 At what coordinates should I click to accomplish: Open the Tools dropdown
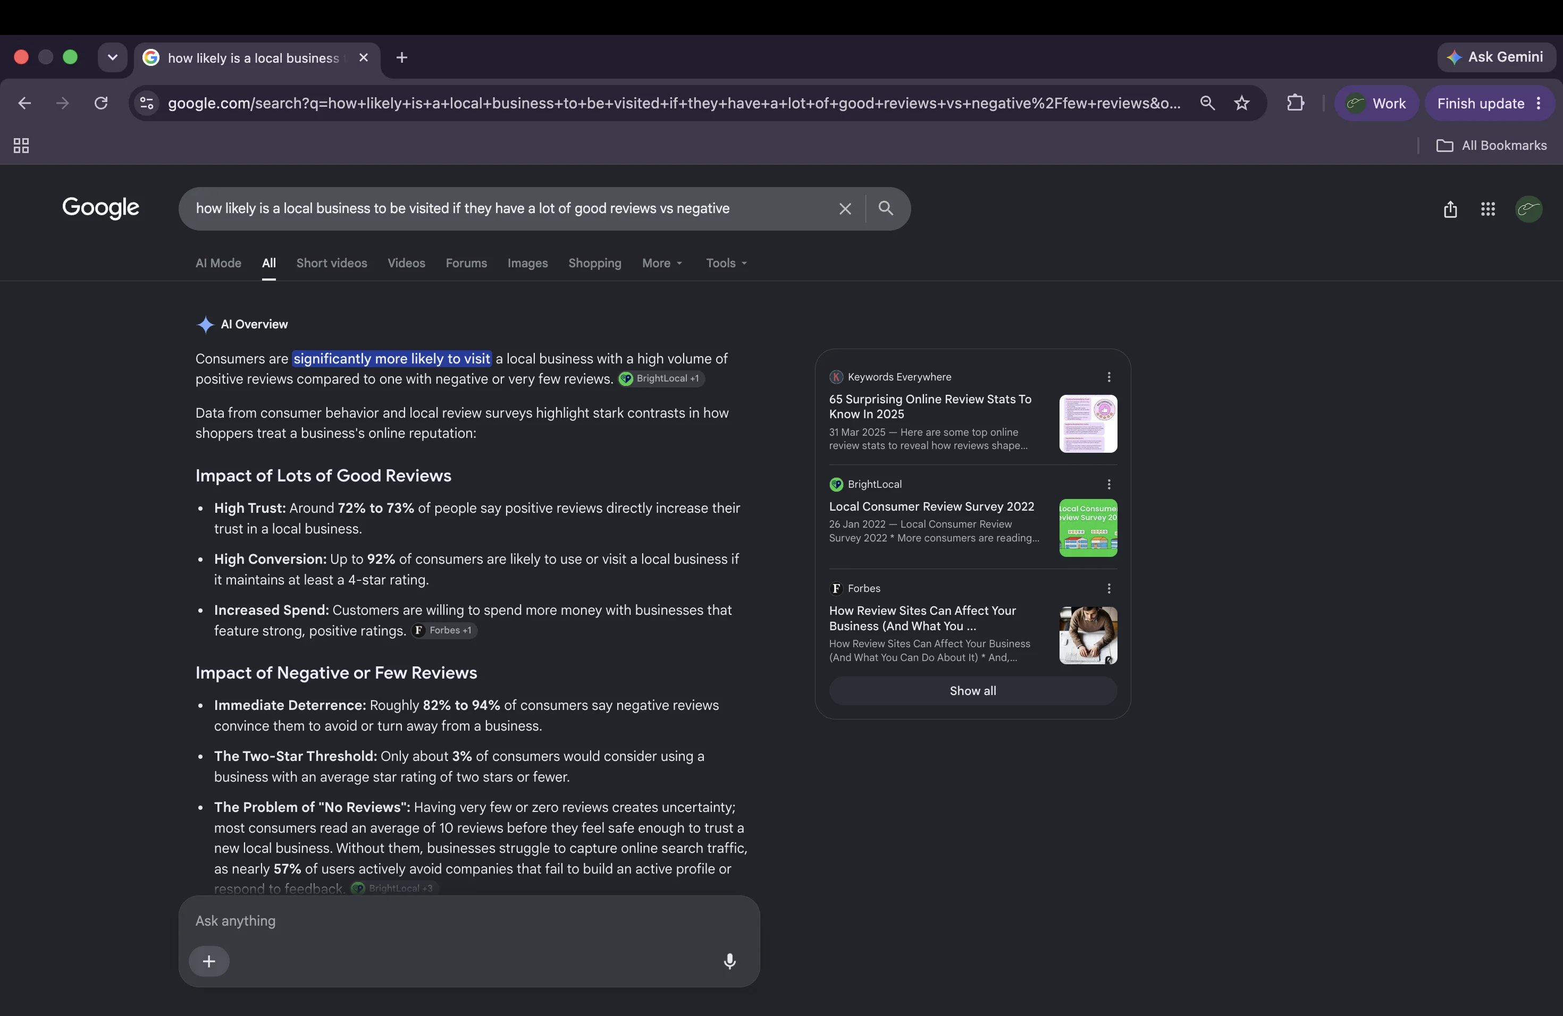pyautogui.click(x=726, y=263)
